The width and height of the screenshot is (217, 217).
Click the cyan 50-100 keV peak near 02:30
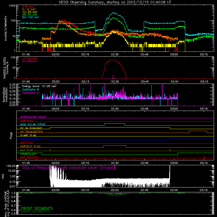point(114,13)
